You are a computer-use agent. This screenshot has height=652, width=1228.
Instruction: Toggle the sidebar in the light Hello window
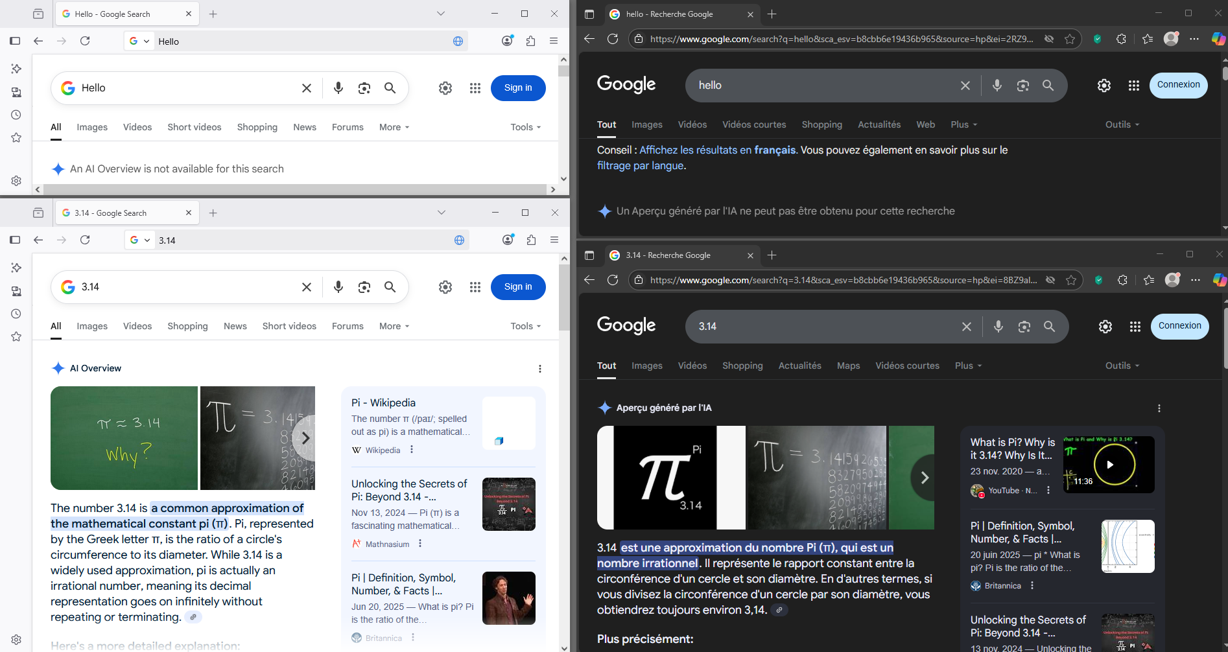point(15,41)
